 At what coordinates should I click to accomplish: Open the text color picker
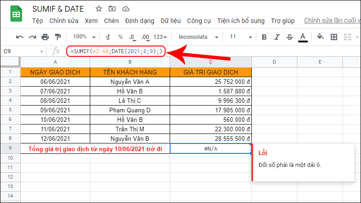pos(303,37)
